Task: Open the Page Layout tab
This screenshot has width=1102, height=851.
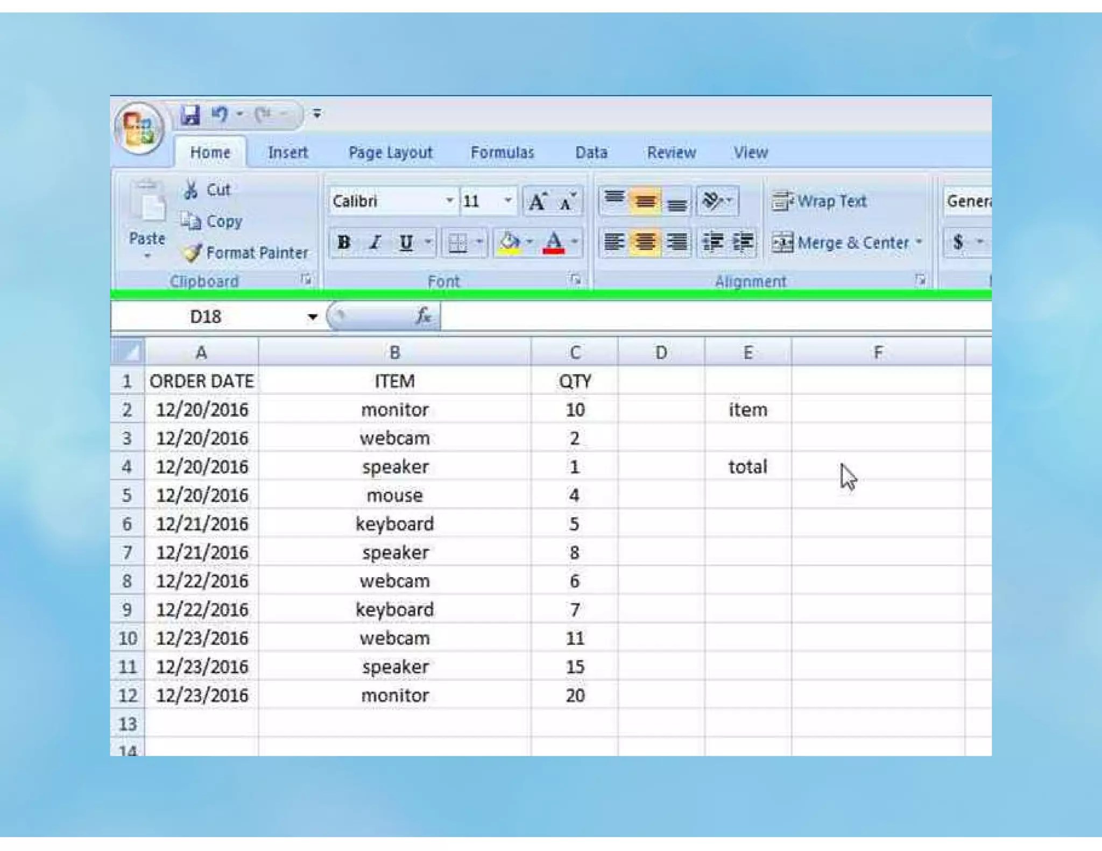Action: coord(390,153)
